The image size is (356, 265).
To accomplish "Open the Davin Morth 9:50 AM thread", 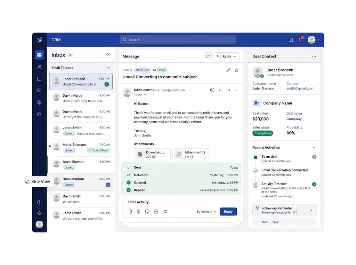I will (81, 98).
